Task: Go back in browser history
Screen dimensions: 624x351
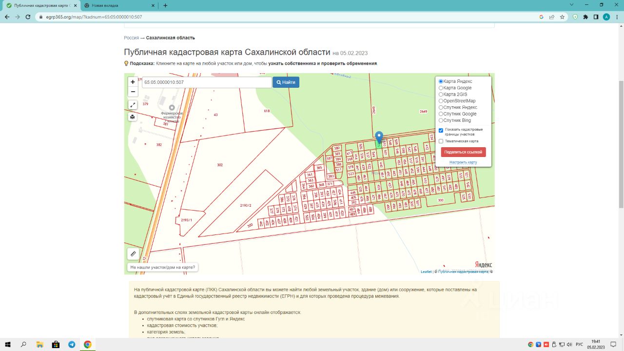Action: 7,17
